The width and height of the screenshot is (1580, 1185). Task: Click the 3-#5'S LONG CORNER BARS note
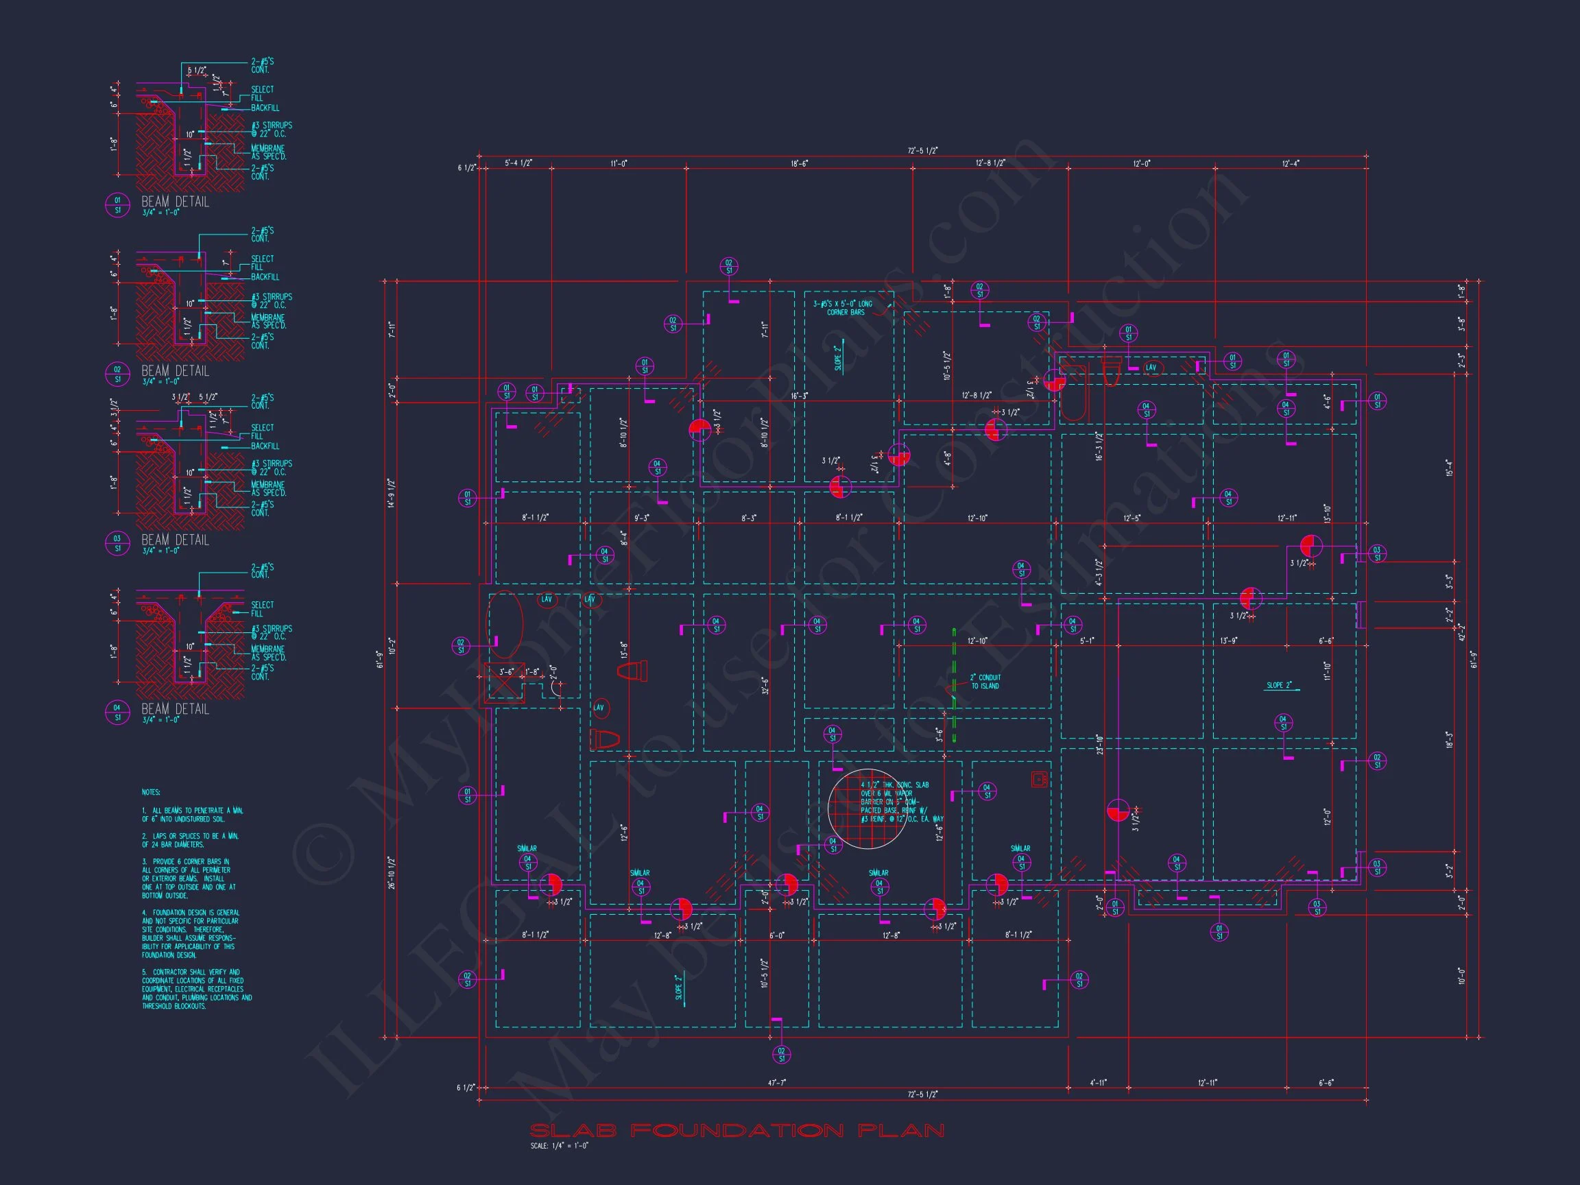point(844,308)
